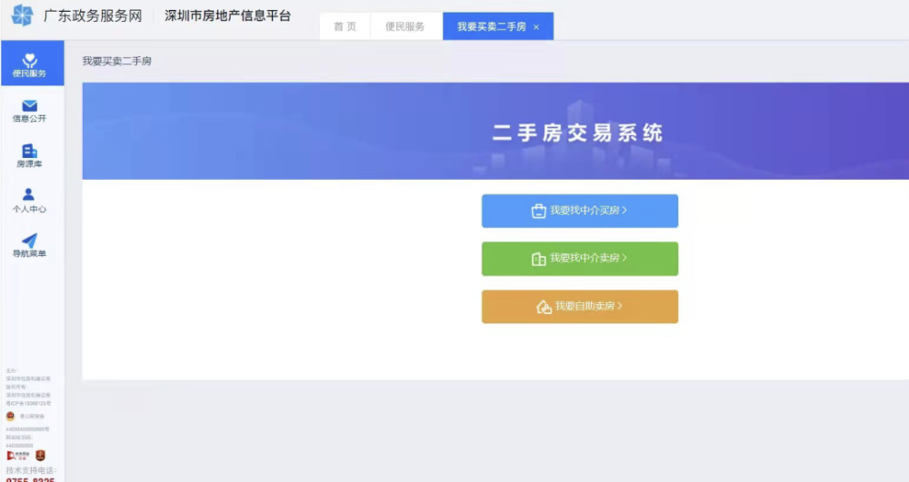Viewport: 909px width, 482px height.
Task: Click 我要找中介买房 button
Action: coord(580,211)
